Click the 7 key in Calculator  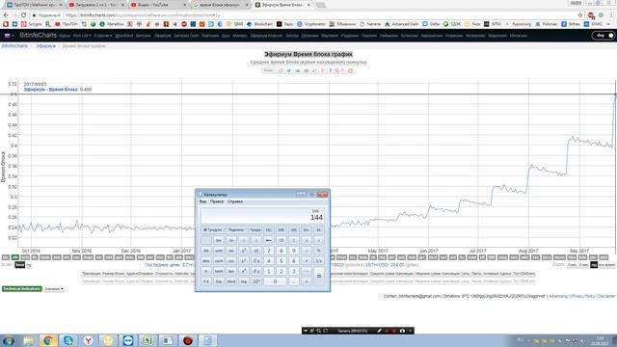tap(268, 251)
